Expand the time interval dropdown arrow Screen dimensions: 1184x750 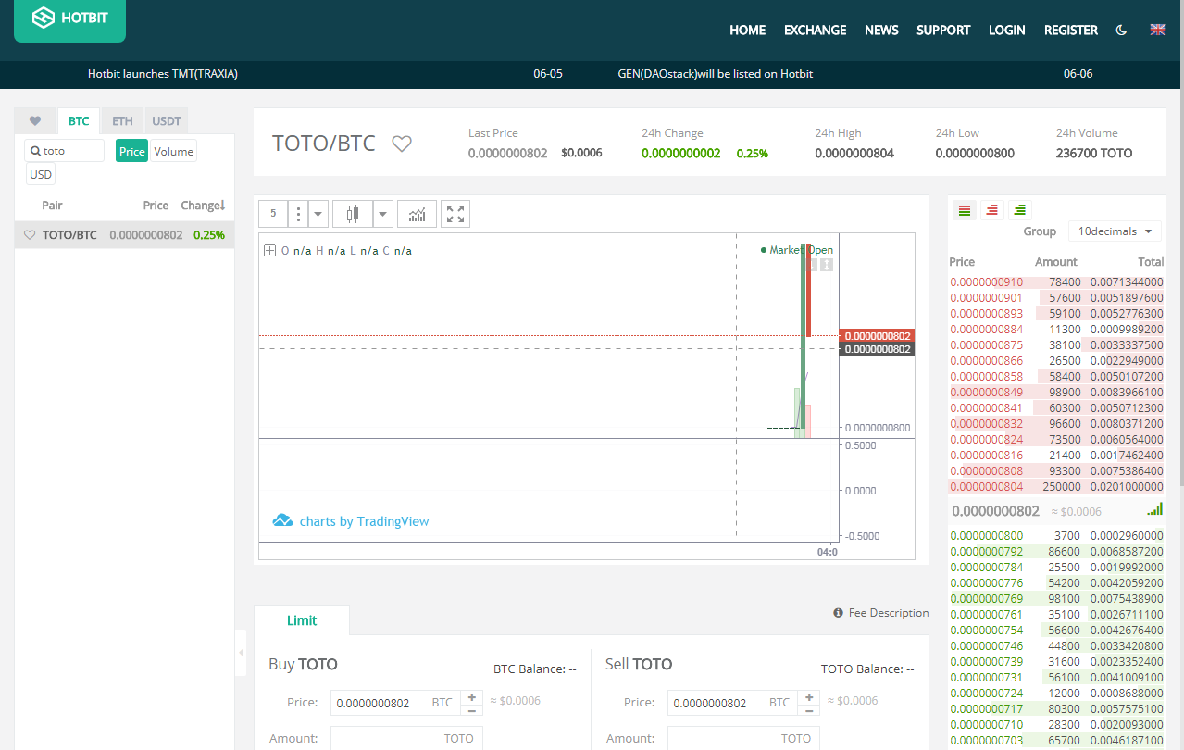click(318, 214)
